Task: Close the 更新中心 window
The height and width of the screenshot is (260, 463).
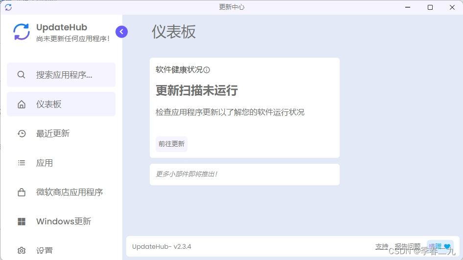Action: (452, 7)
